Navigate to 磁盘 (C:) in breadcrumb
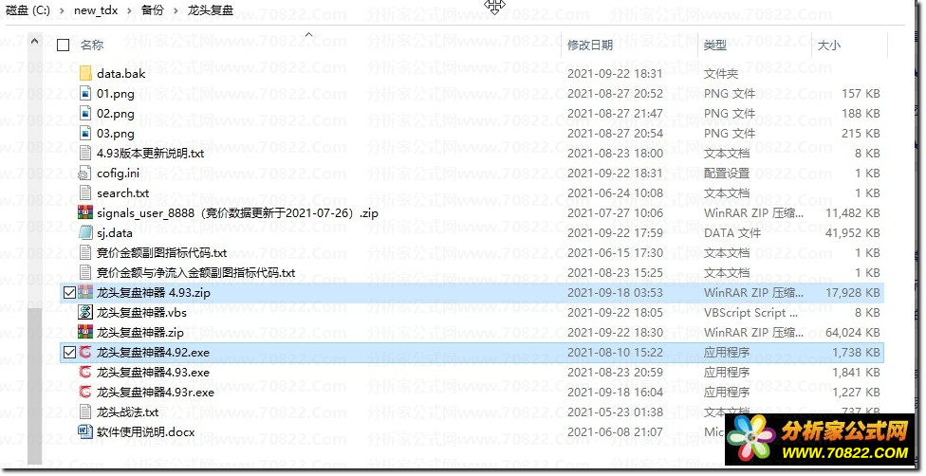The image size is (926, 476). pos(28,10)
